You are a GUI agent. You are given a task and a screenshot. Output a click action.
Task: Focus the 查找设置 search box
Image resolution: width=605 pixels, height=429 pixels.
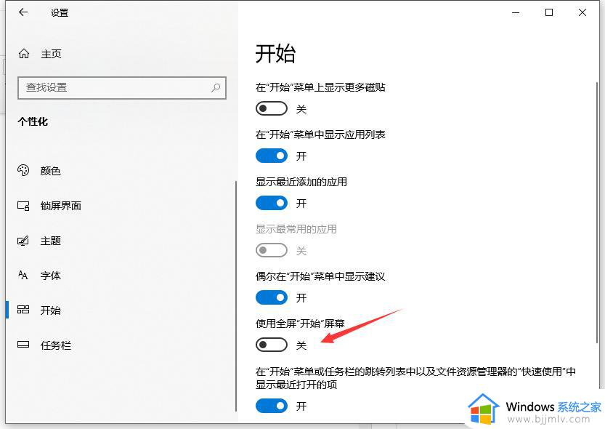coord(122,88)
